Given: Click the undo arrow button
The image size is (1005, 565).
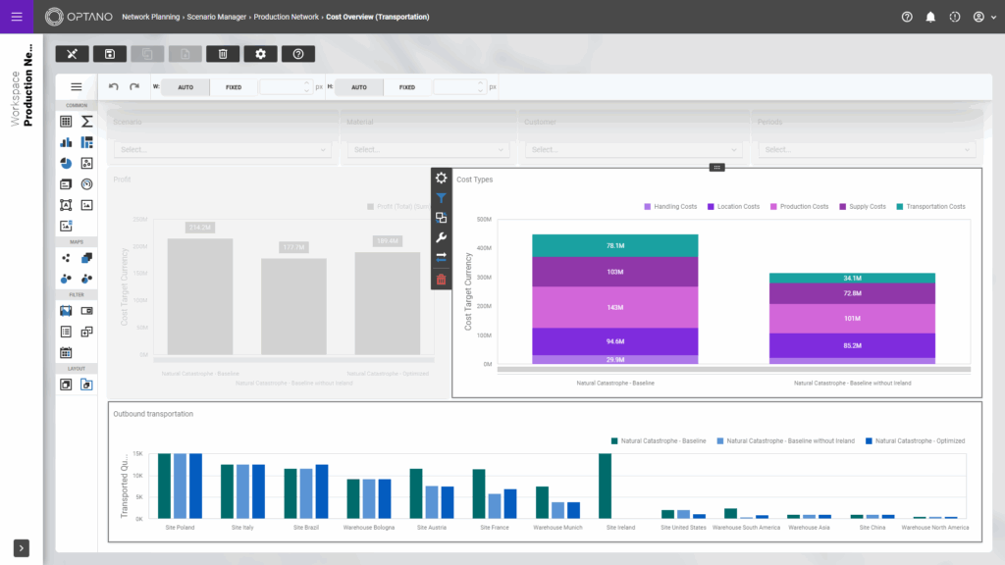Looking at the screenshot, I should pyautogui.click(x=113, y=86).
